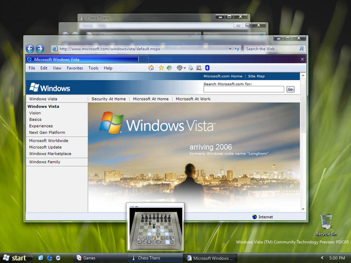The width and height of the screenshot is (351, 263).
Task: Open Favorites using the star icon
Action: 161,68
